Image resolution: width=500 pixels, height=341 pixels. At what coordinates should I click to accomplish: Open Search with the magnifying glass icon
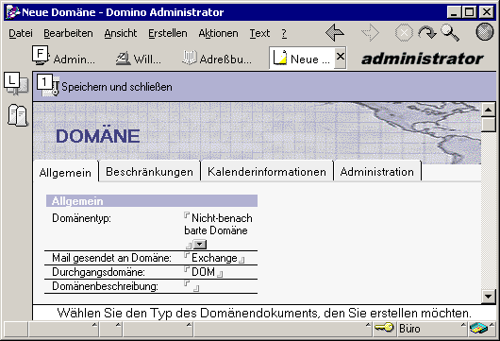point(450,33)
